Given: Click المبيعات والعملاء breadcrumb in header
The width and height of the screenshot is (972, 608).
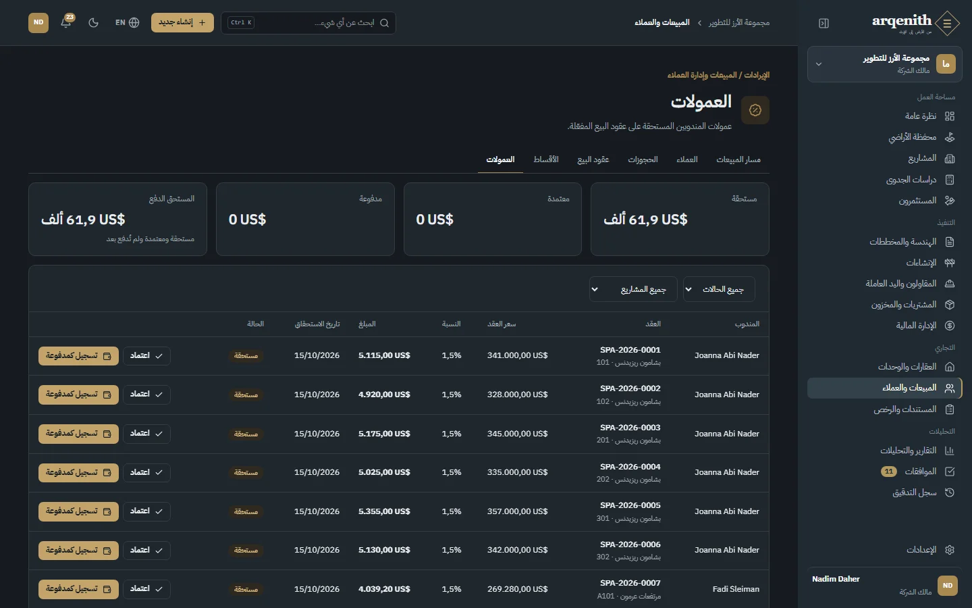Looking at the screenshot, I should point(661,22).
